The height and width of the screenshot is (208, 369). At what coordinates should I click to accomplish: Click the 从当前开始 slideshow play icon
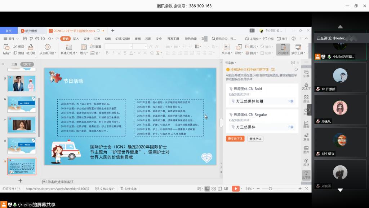(47, 47)
